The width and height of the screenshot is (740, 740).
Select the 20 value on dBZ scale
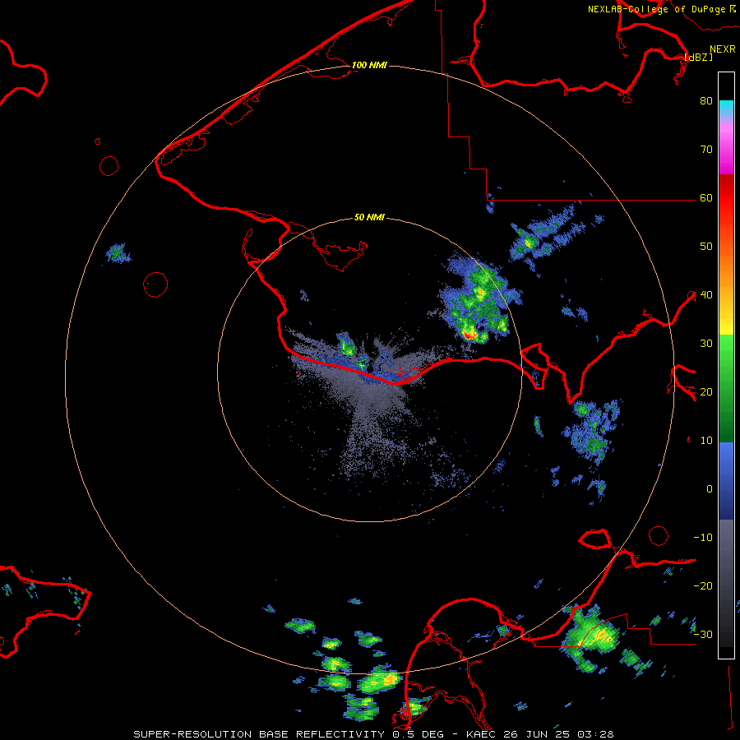(706, 391)
